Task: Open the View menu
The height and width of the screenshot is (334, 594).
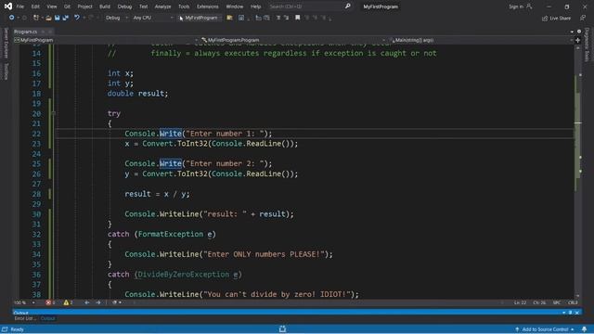Action: [52, 6]
